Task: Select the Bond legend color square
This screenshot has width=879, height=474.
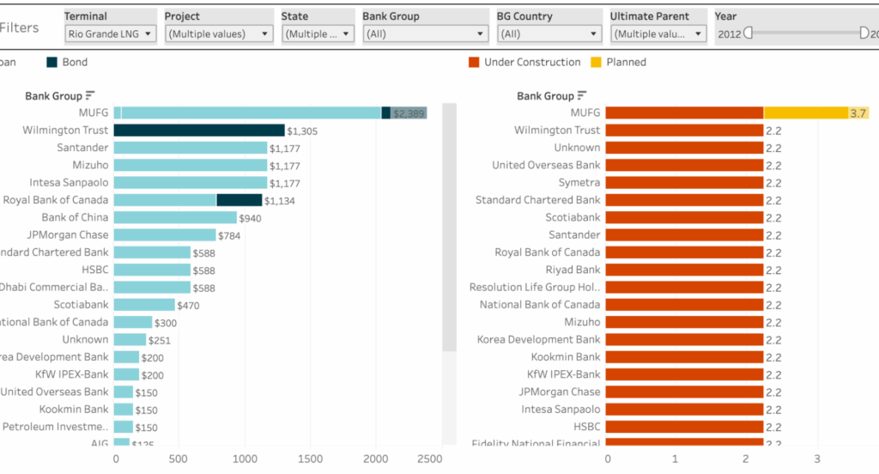Action: [52, 63]
